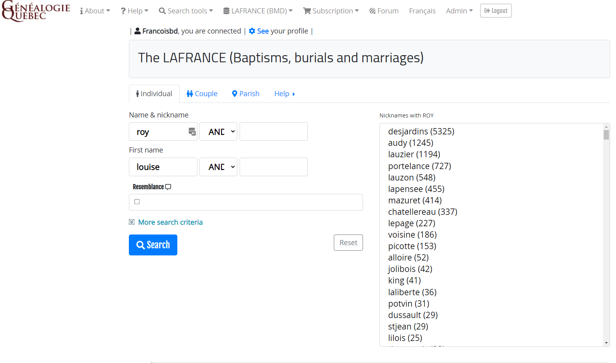Click the second first name input field
Image resolution: width=616 pixels, height=363 pixels.
click(274, 167)
